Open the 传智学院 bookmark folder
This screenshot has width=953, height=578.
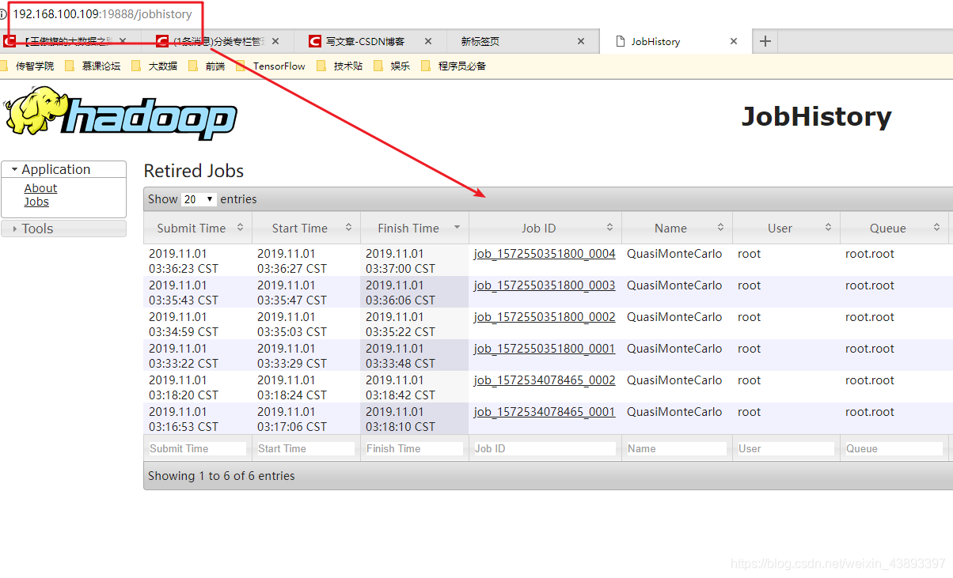point(28,66)
